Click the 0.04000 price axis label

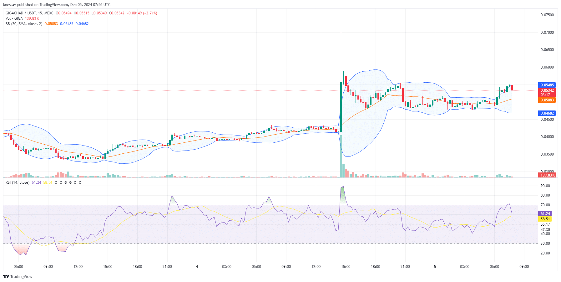click(x=547, y=137)
